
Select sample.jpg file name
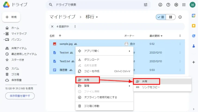click(x=66, y=44)
